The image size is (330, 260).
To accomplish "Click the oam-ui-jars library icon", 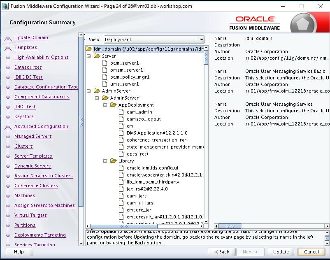I will tap(121, 203).
